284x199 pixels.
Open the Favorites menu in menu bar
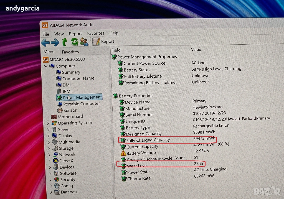coord(95,33)
